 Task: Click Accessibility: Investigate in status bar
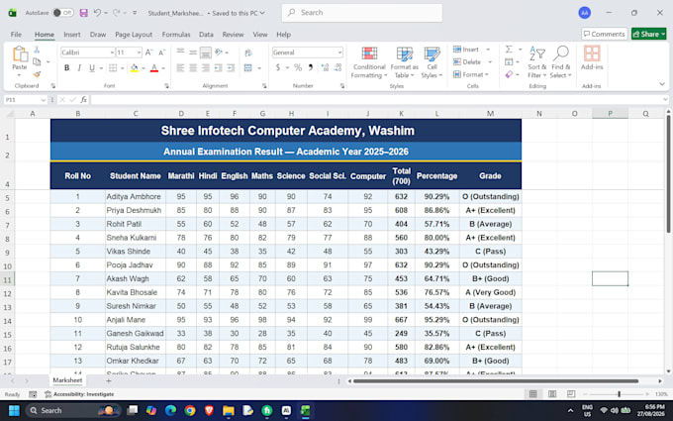point(80,394)
